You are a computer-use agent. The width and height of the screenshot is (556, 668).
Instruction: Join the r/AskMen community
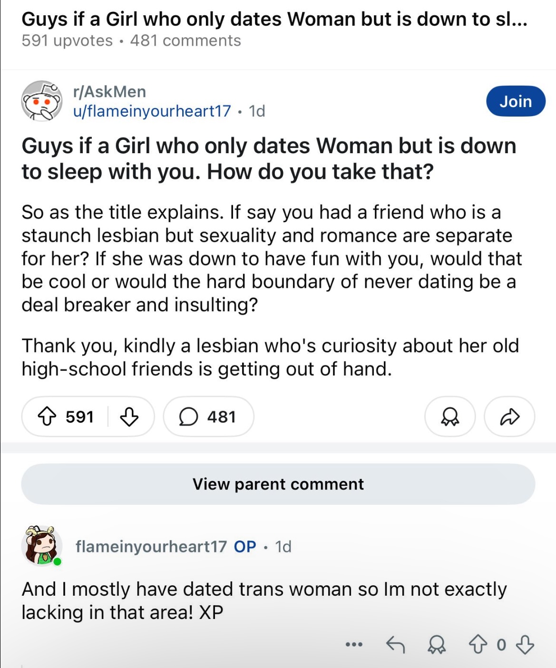(x=516, y=101)
